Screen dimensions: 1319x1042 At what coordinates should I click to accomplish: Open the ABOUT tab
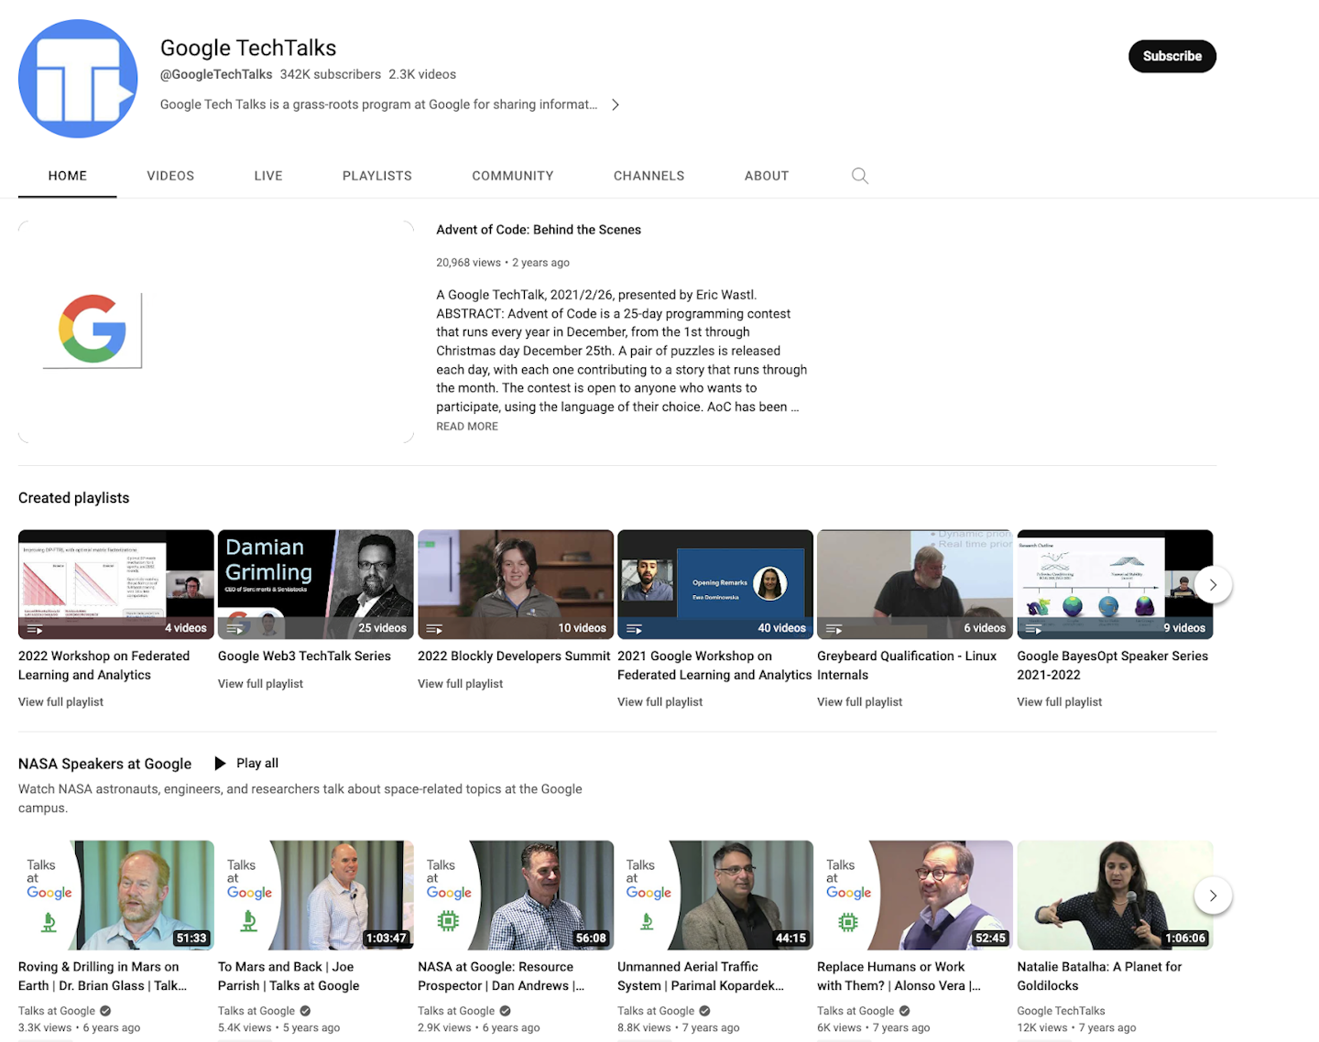pos(767,176)
